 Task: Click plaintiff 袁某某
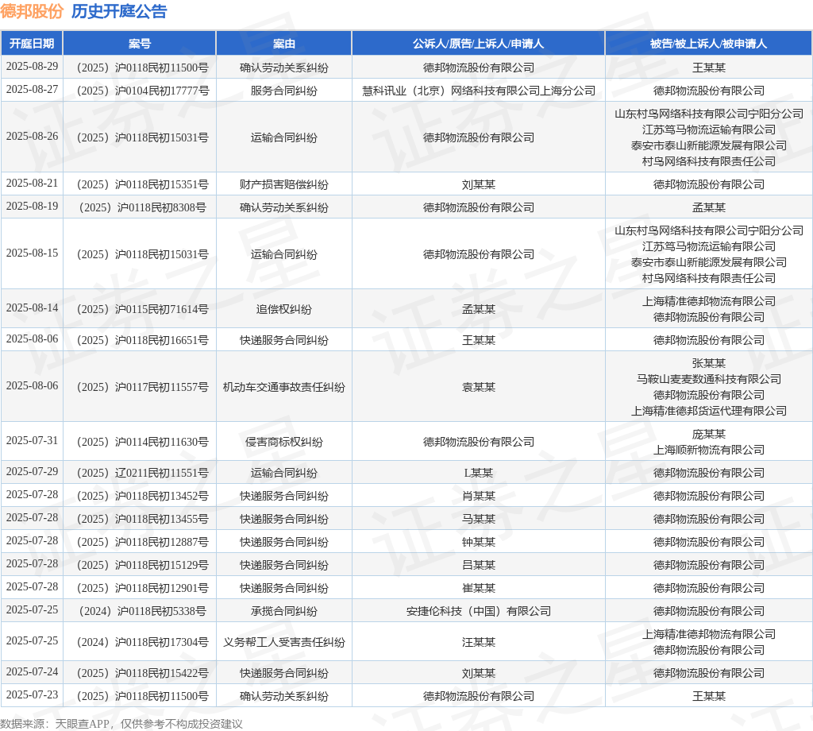coord(478,387)
